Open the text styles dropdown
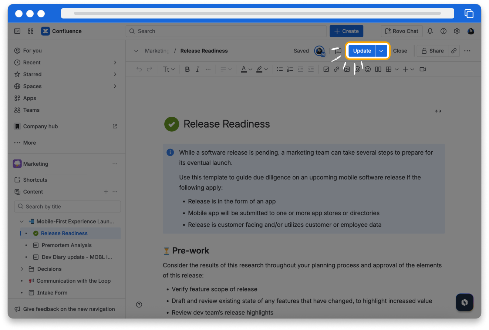 (x=169, y=69)
